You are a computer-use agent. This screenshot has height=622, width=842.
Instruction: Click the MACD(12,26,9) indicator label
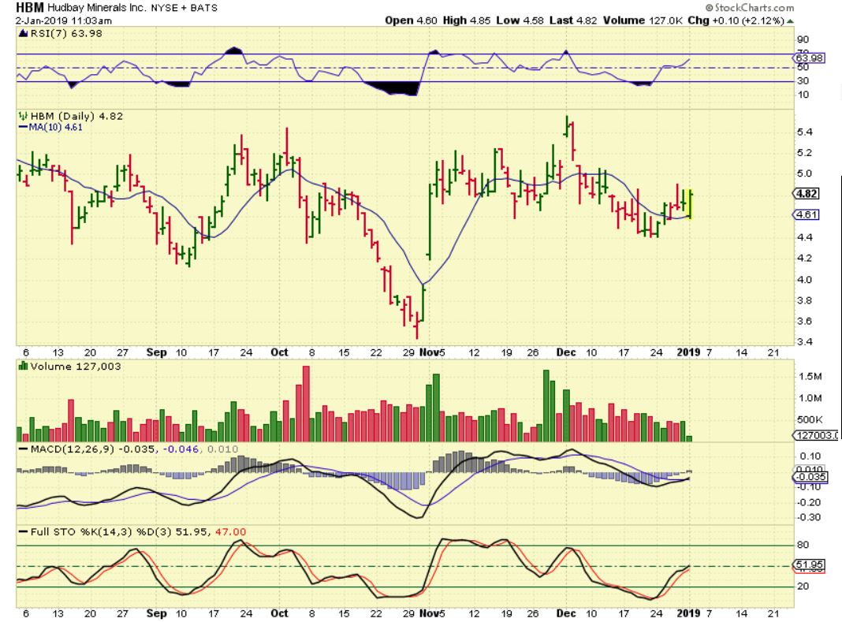click(x=72, y=449)
